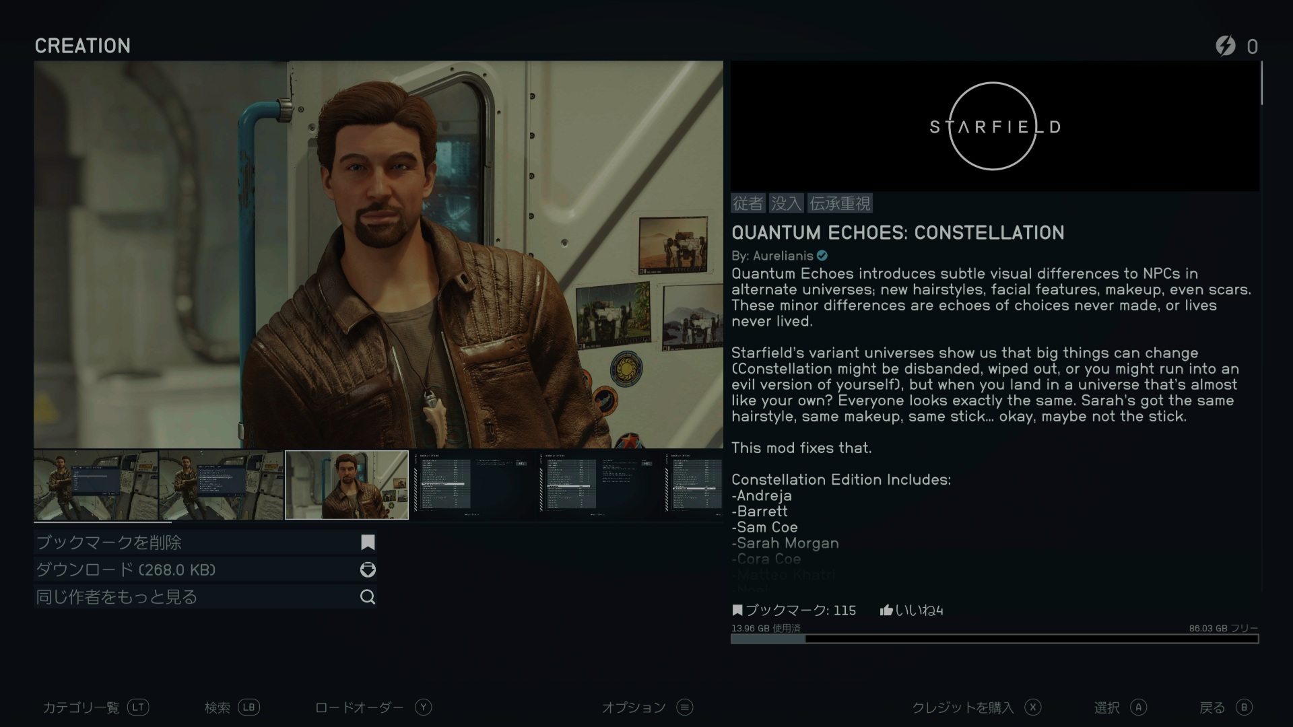Click the storage usage bar
Image resolution: width=1293 pixels, height=727 pixels.
click(x=995, y=639)
